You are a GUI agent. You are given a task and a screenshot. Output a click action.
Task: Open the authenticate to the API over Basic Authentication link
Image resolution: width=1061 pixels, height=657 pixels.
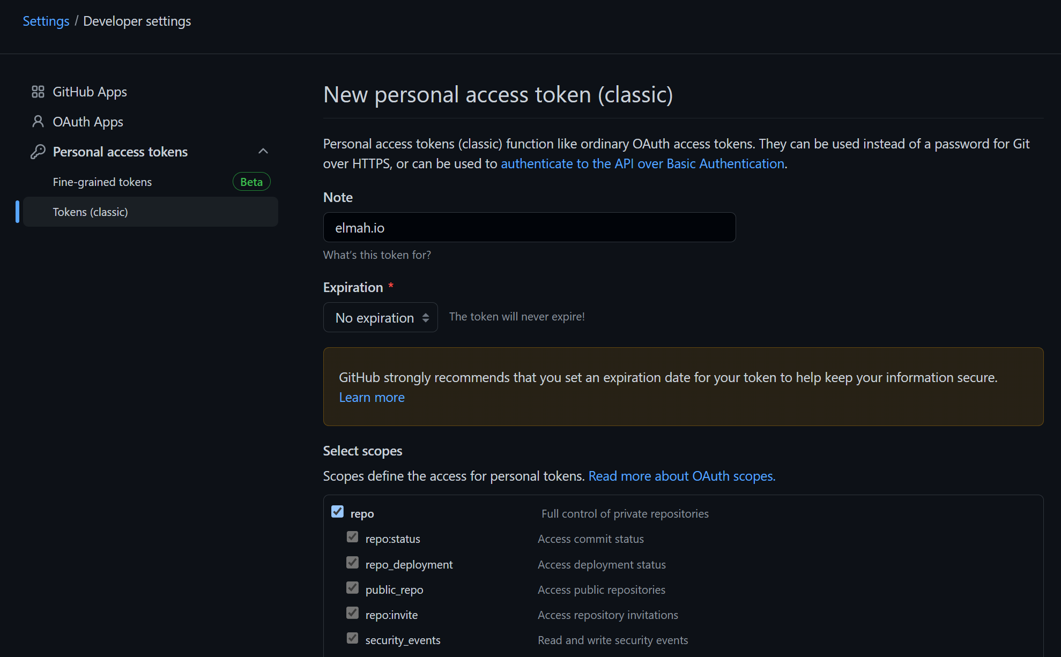pos(642,163)
